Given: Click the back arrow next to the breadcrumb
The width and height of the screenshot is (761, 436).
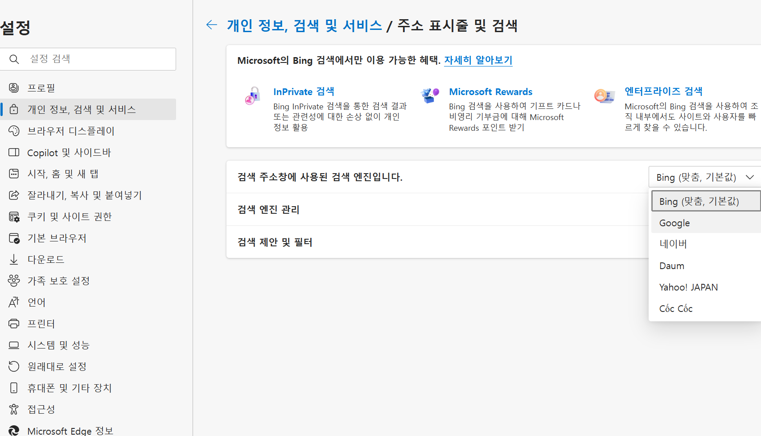Looking at the screenshot, I should 212,25.
